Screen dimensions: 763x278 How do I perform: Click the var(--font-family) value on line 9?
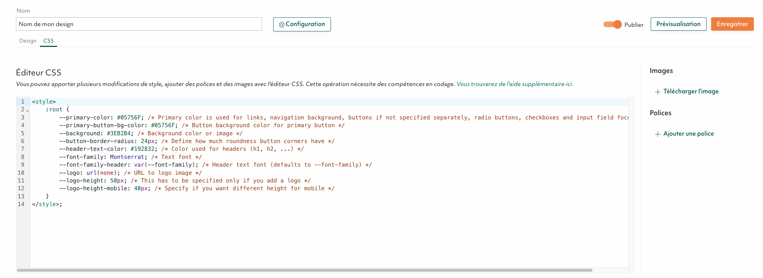tap(165, 165)
